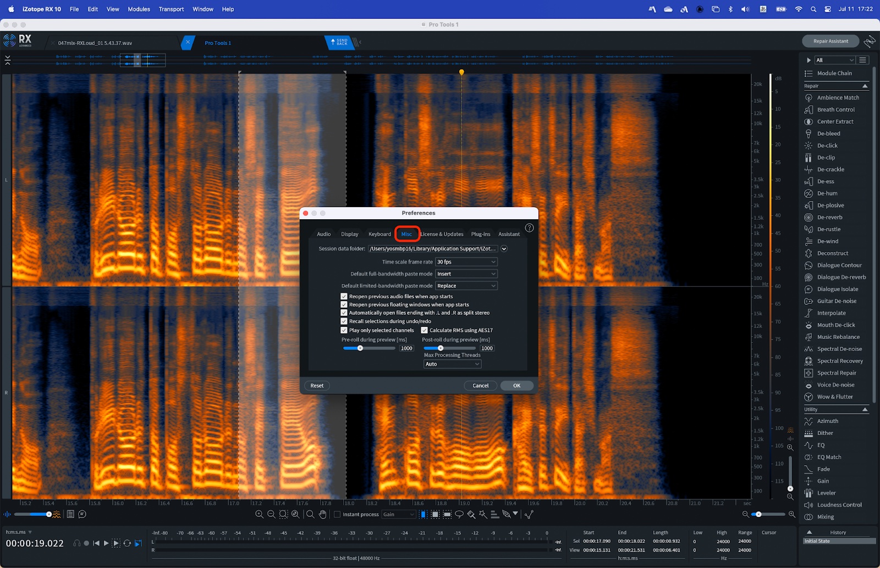Collapse the Repair module section

coord(865,86)
